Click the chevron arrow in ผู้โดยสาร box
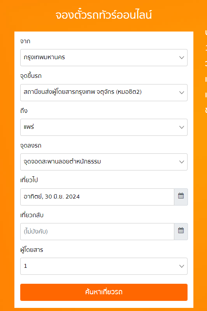This screenshot has width=207, height=311. (x=182, y=266)
